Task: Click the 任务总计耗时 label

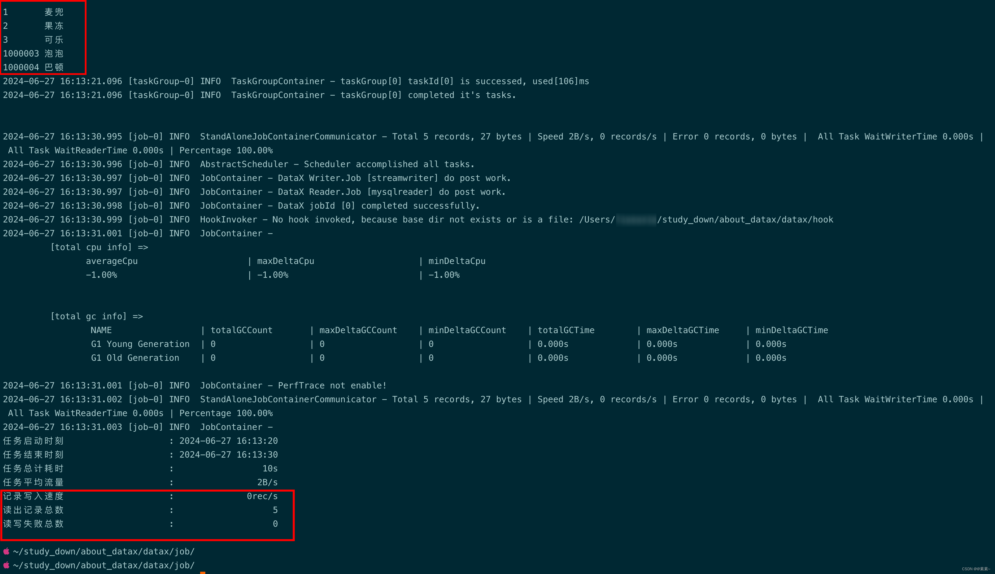Action: (x=33, y=468)
